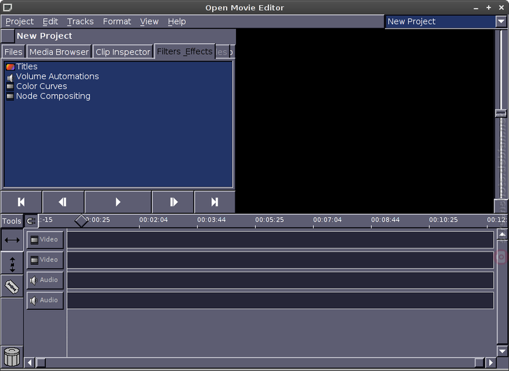Open the Edit menu
Image resolution: width=509 pixels, height=371 pixels.
[x=50, y=22]
